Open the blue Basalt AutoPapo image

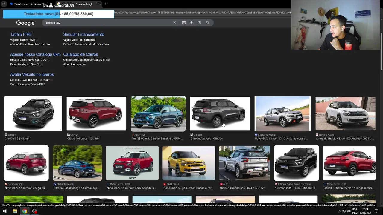point(158,113)
